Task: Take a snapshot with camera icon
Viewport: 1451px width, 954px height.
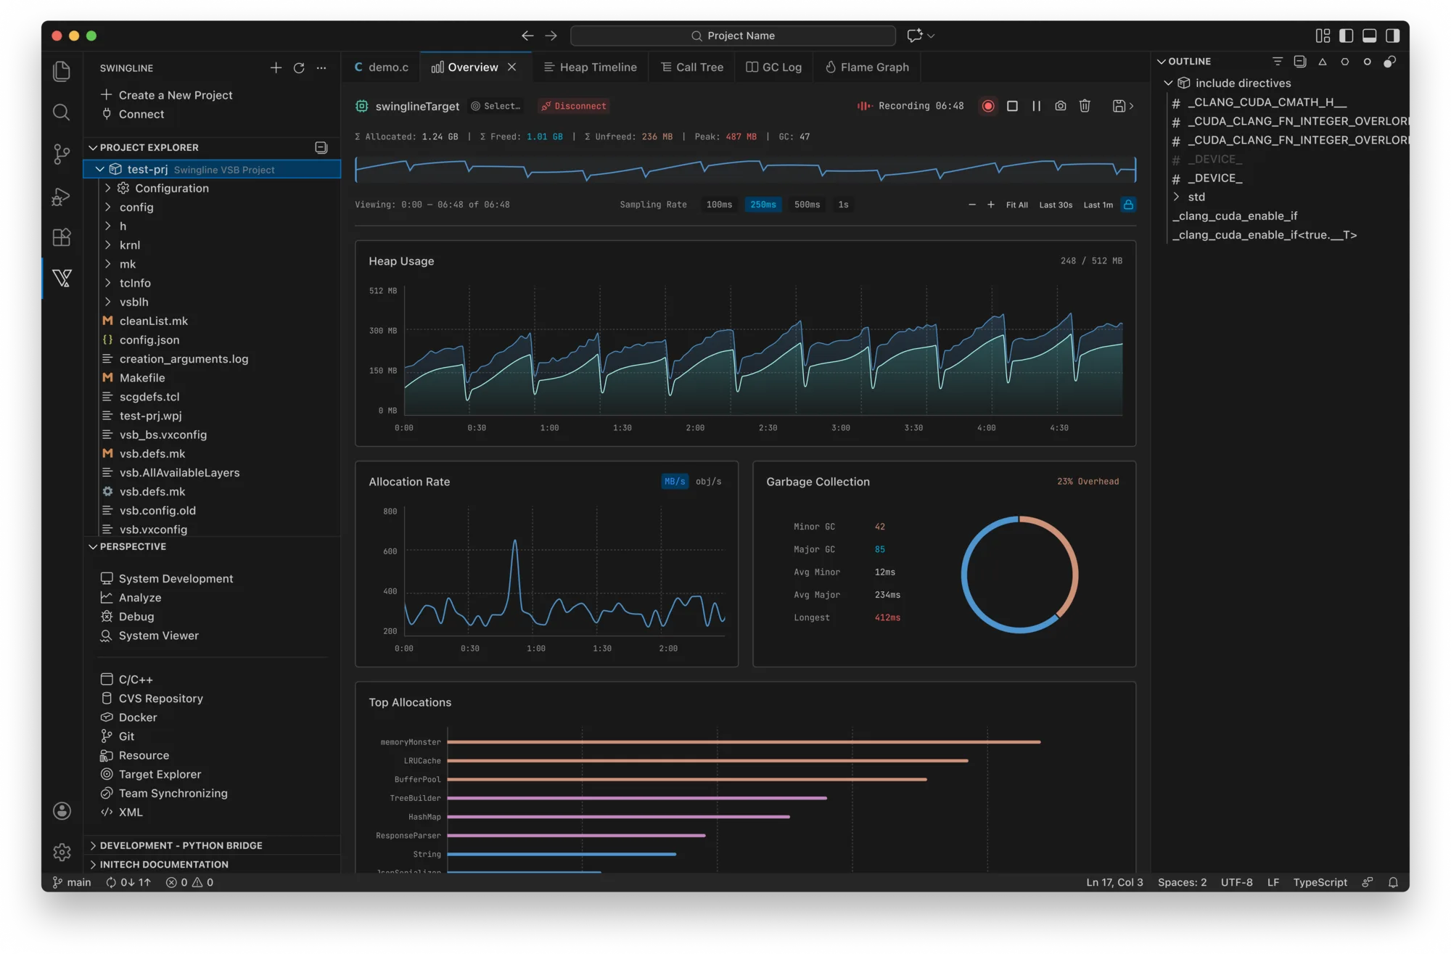Action: [x=1061, y=106]
